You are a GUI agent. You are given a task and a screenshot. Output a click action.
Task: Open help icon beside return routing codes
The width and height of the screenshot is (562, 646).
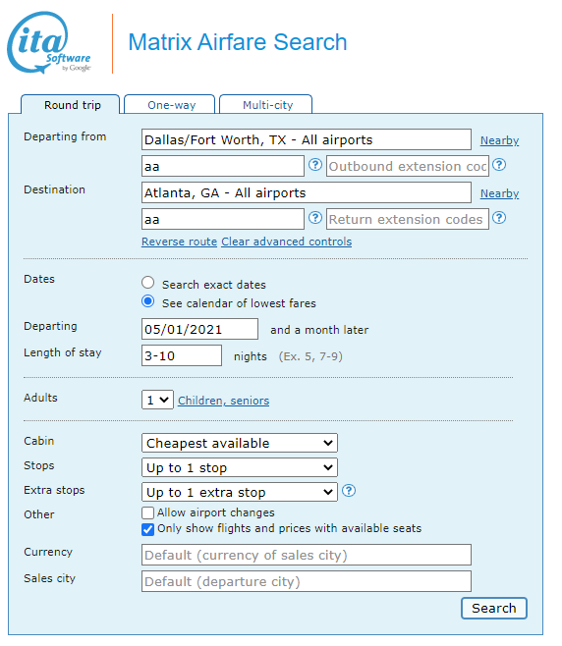tap(315, 218)
